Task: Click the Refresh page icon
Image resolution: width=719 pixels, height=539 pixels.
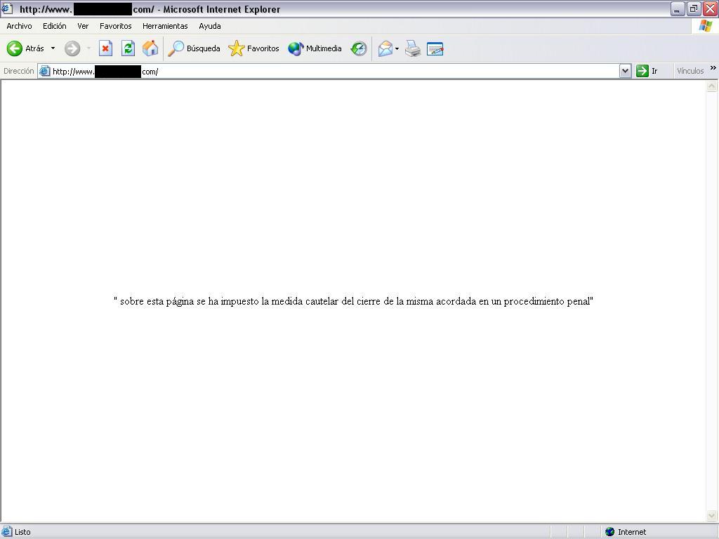Action: click(x=128, y=48)
